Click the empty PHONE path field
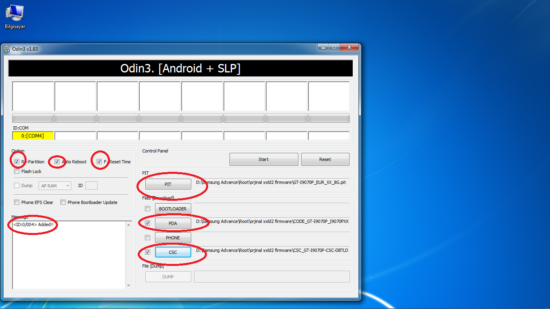 click(272, 237)
